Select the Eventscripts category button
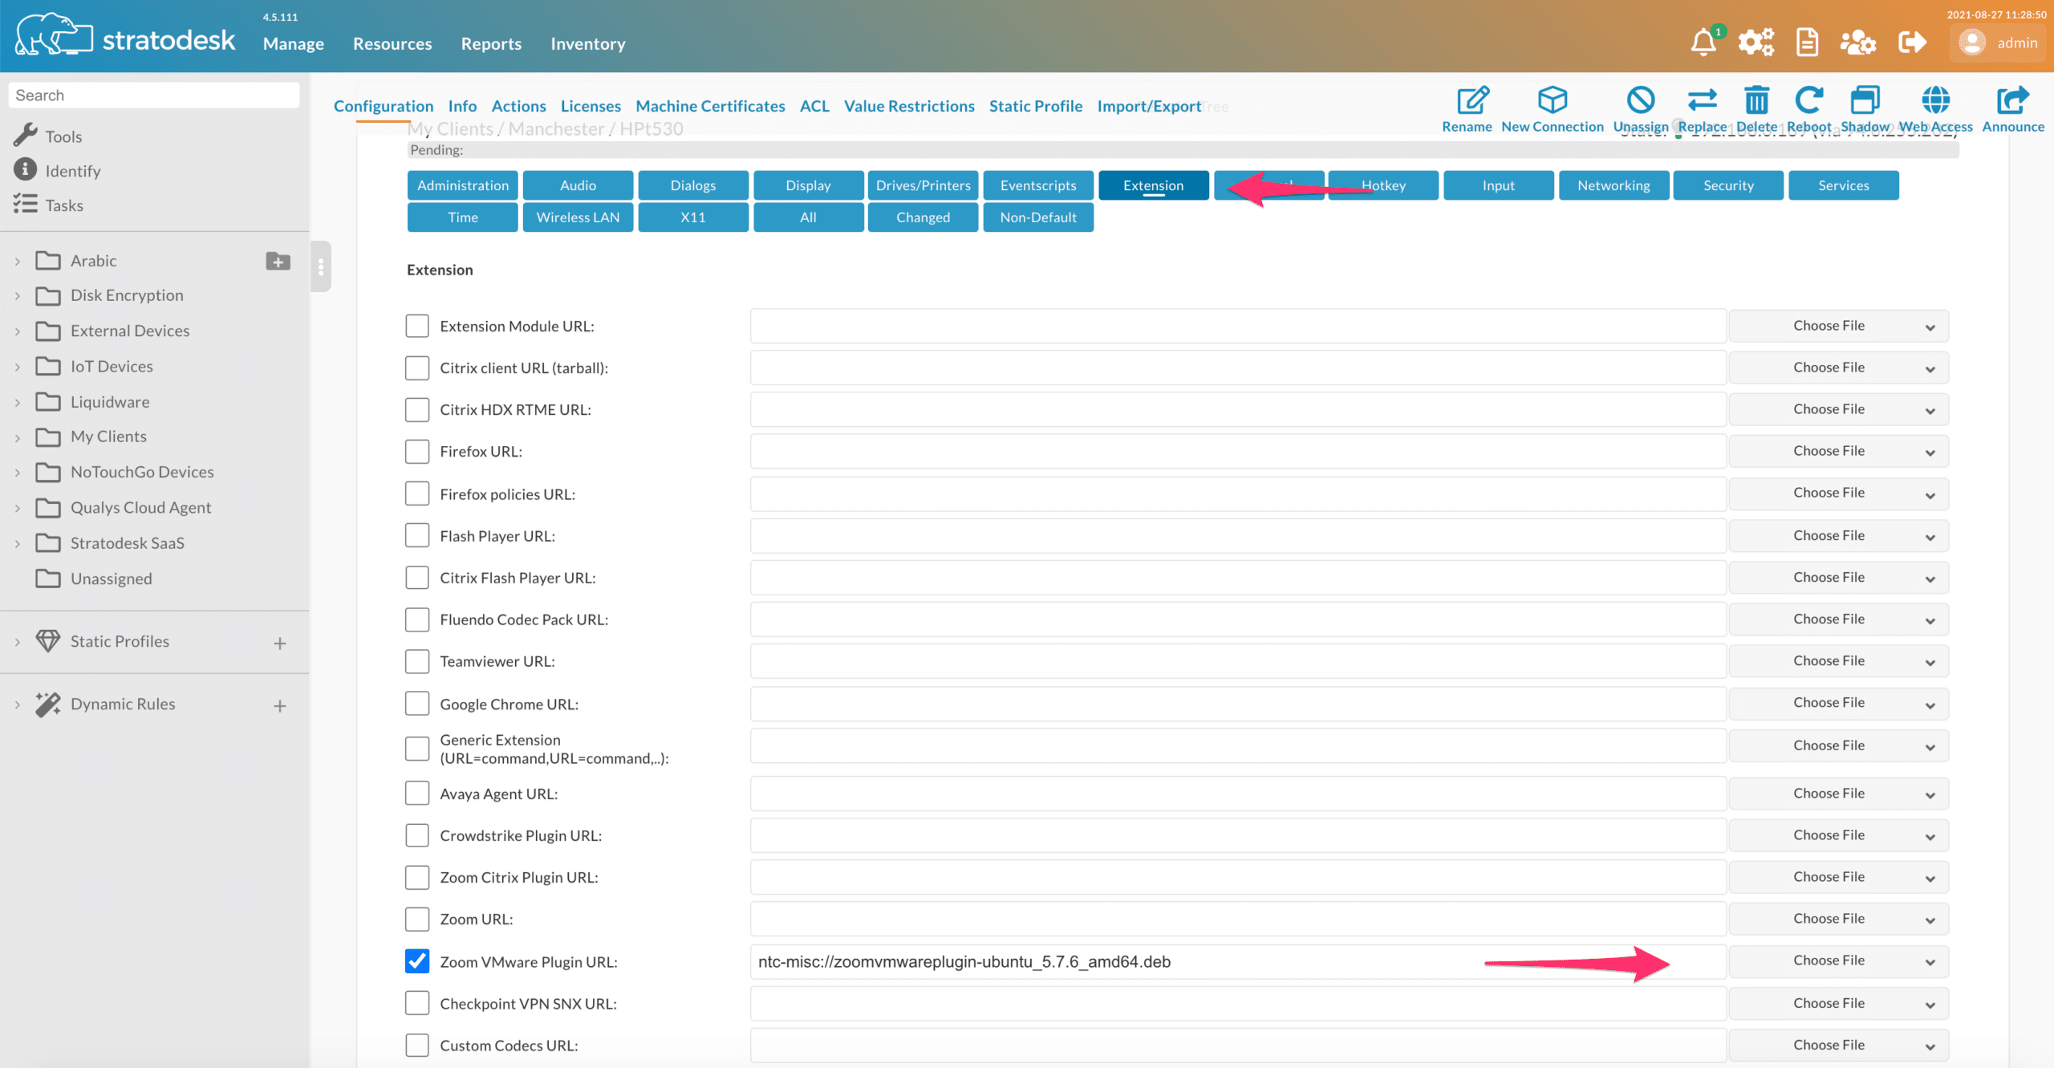Screen dimensions: 2054x1068 (1038, 185)
